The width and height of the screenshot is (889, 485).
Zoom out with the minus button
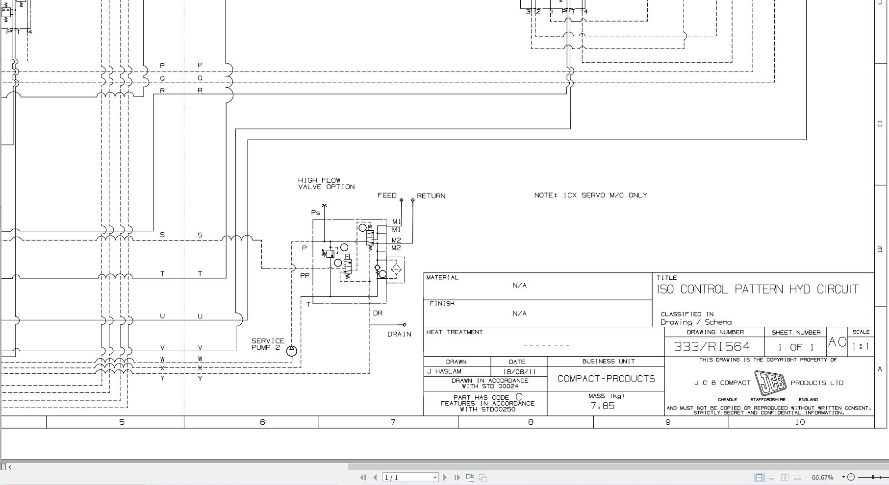click(851, 477)
